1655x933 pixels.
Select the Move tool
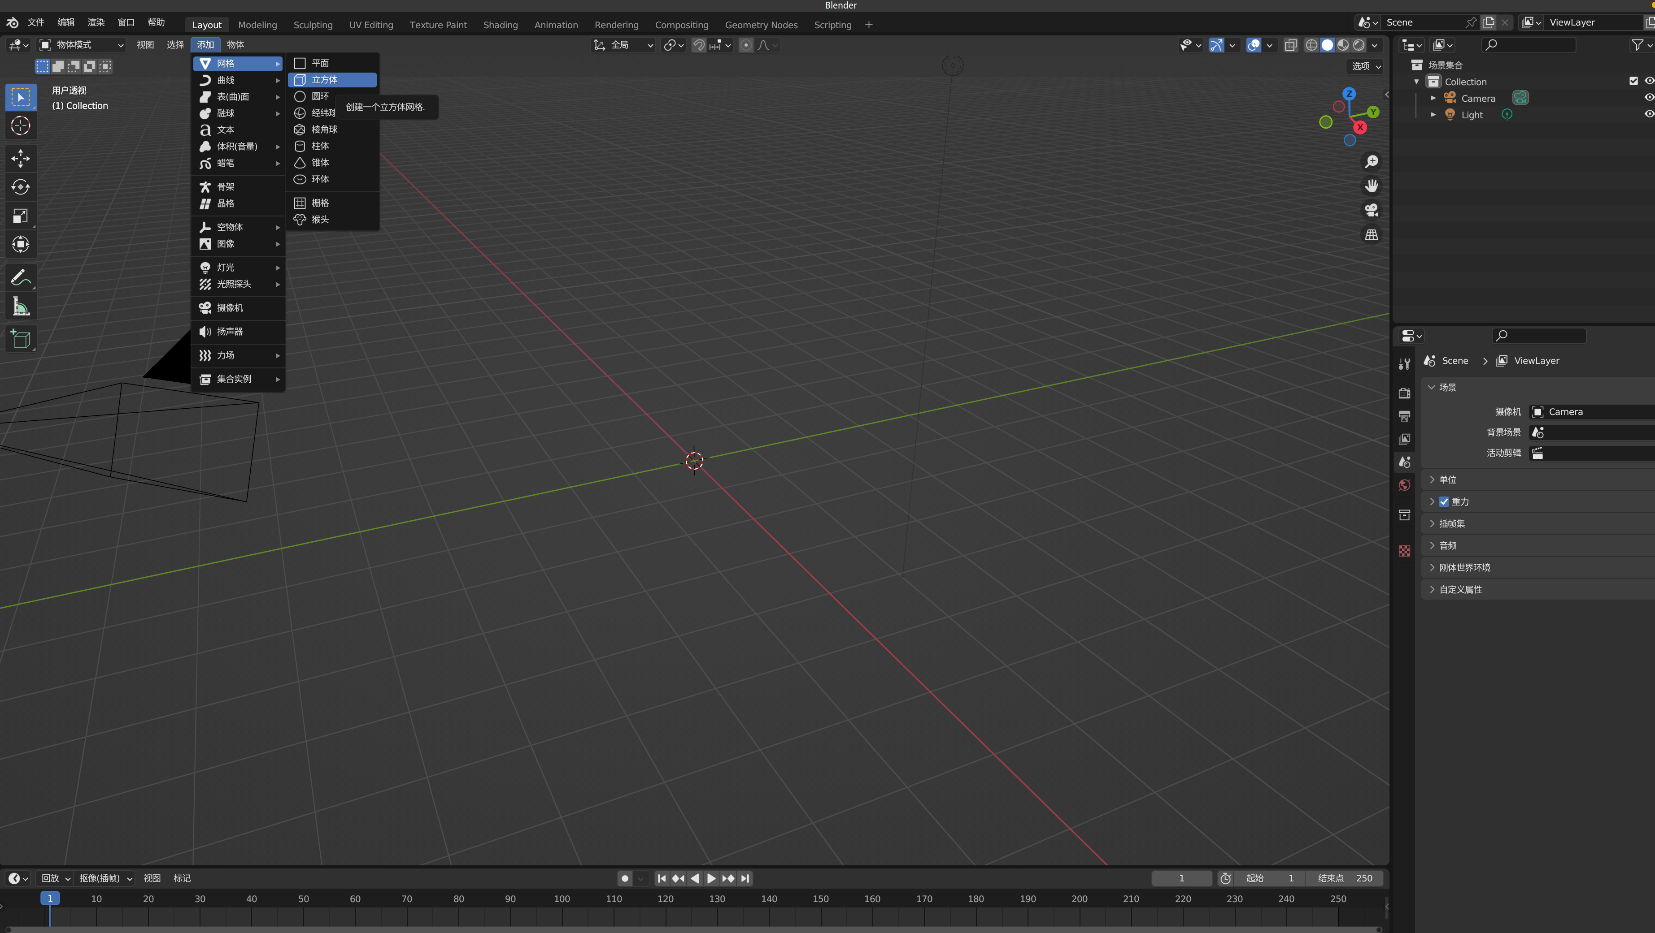[21, 158]
